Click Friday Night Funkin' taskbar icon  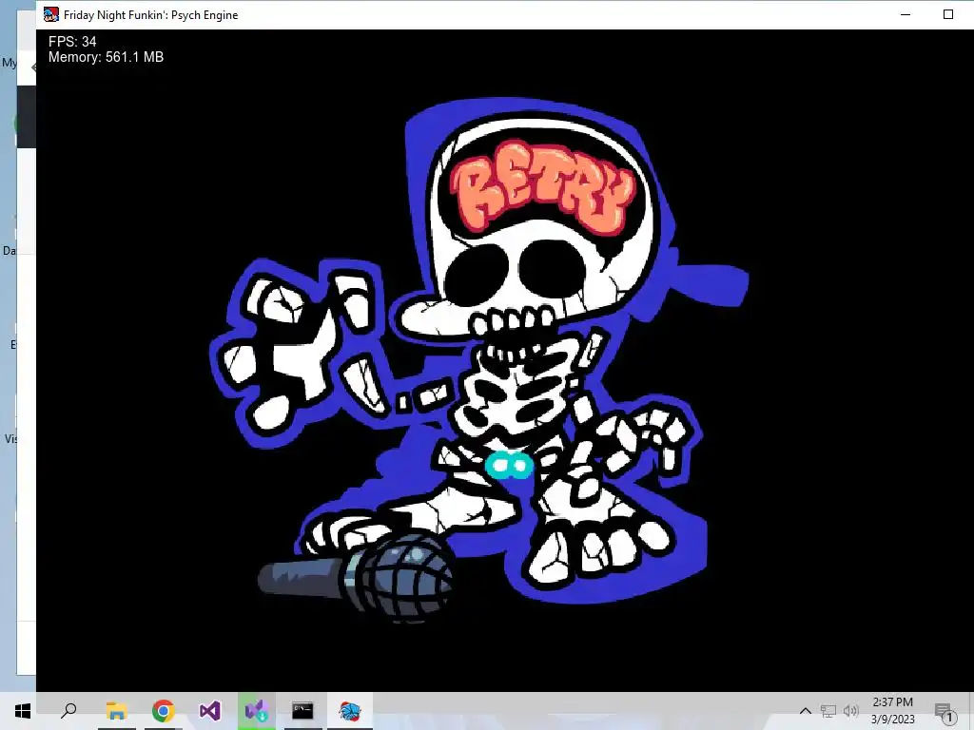[350, 711]
